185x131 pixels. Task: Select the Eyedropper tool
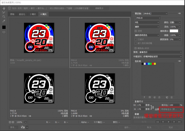[4, 21]
